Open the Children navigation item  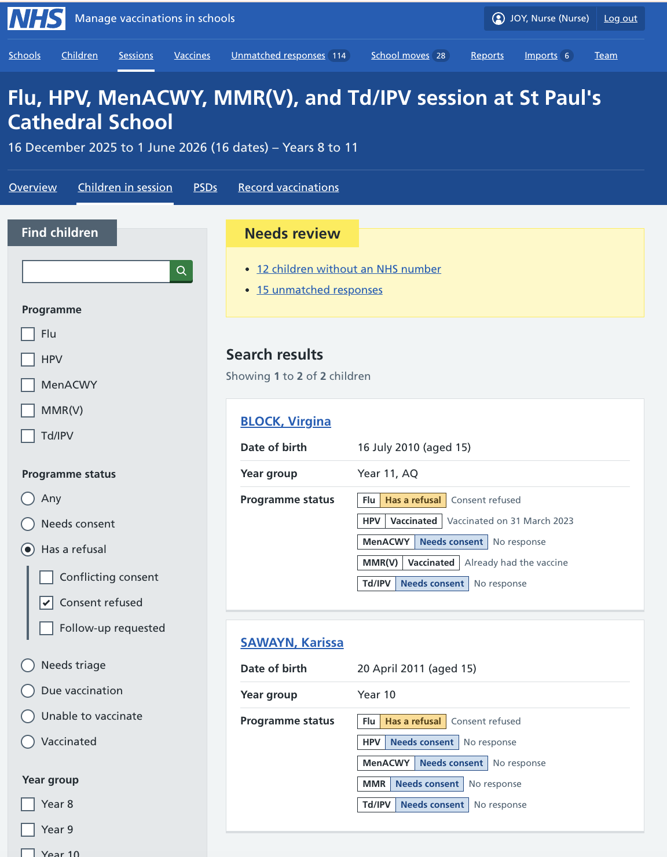point(79,56)
